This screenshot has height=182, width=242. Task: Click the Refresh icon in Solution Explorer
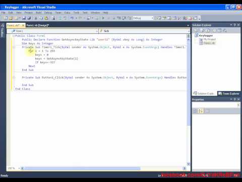[208, 30]
